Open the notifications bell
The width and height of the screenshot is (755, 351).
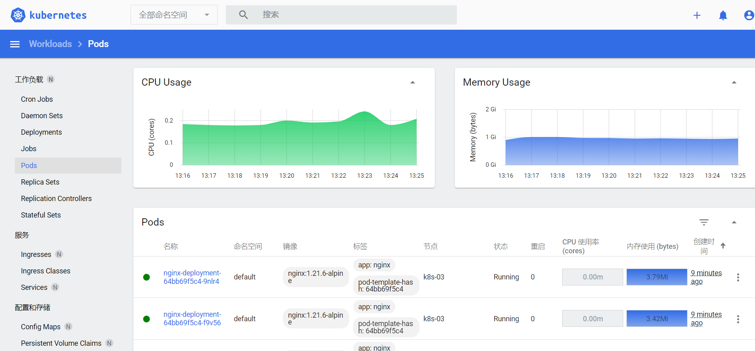point(723,15)
